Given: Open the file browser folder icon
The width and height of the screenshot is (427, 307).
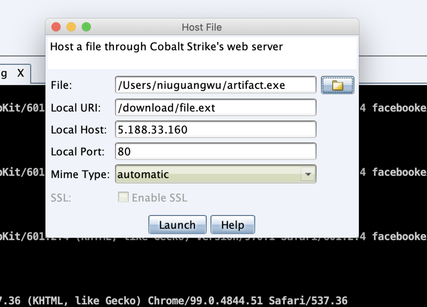Looking at the screenshot, I should 337,85.
